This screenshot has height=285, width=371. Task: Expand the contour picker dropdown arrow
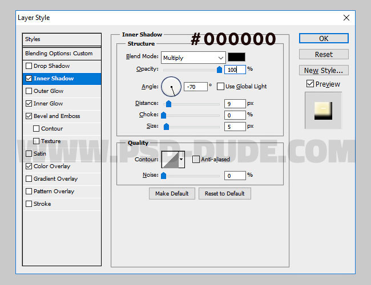coord(182,160)
